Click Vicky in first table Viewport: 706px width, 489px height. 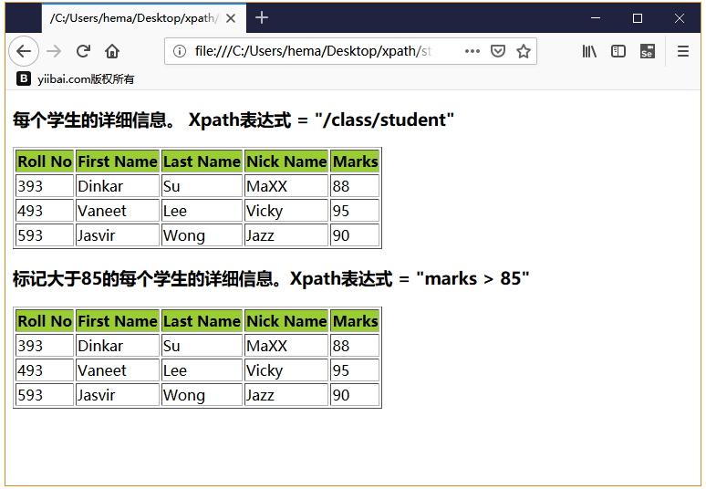pos(286,211)
